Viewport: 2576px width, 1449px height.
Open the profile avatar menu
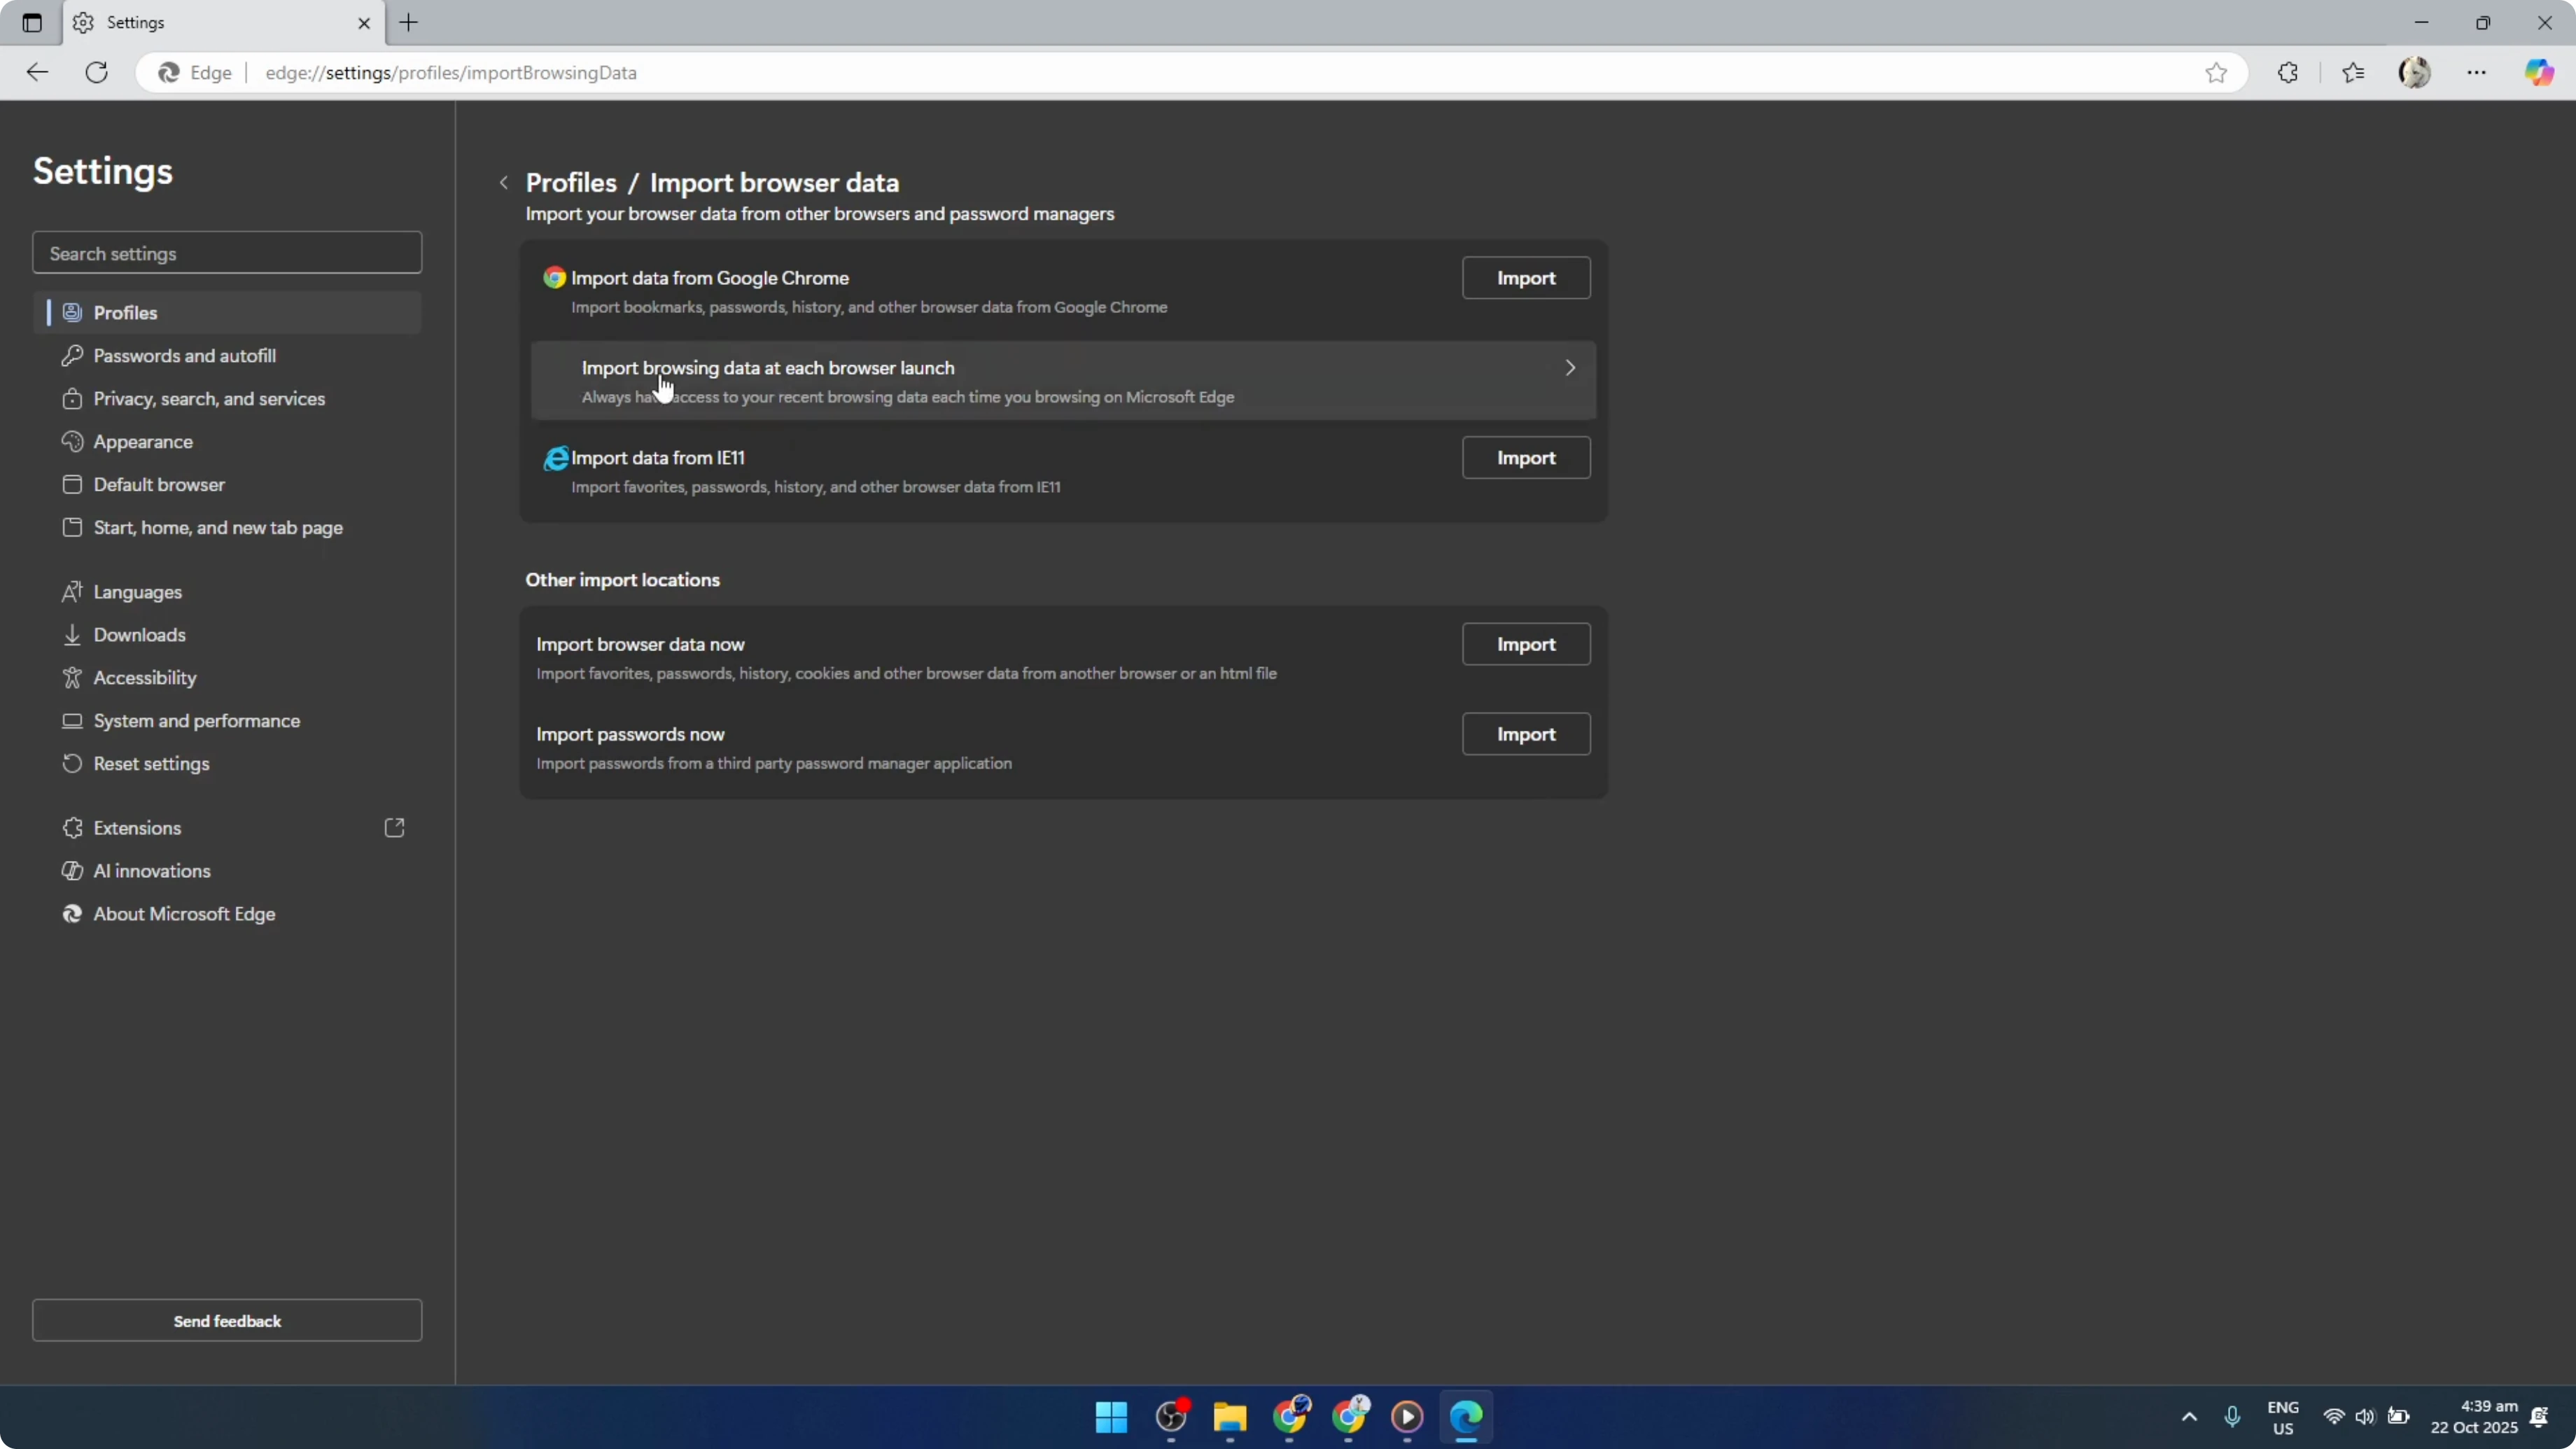[2415, 72]
